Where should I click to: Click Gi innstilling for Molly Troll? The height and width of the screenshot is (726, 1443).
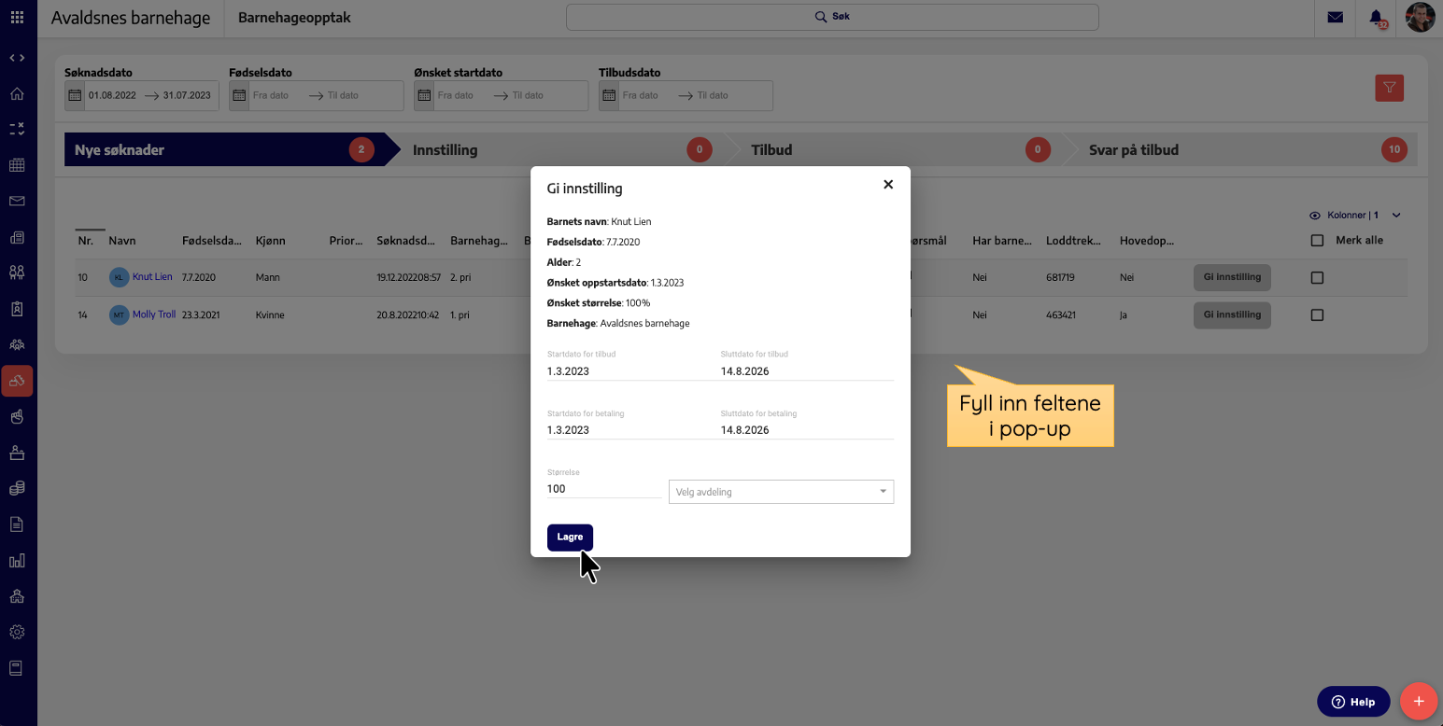(1232, 315)
